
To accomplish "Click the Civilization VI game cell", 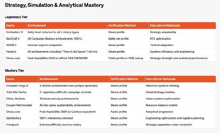I will coord(15,32).
